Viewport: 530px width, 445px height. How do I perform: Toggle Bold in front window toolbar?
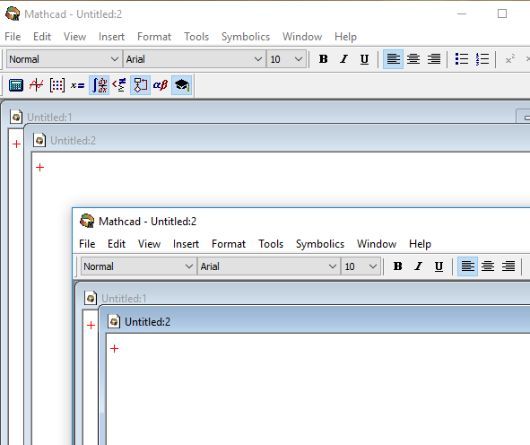click(398, 266)
